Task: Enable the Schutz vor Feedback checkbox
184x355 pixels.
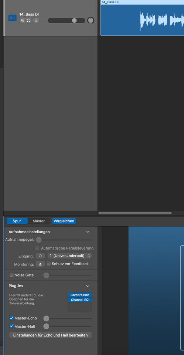Action: coord(48,264)
